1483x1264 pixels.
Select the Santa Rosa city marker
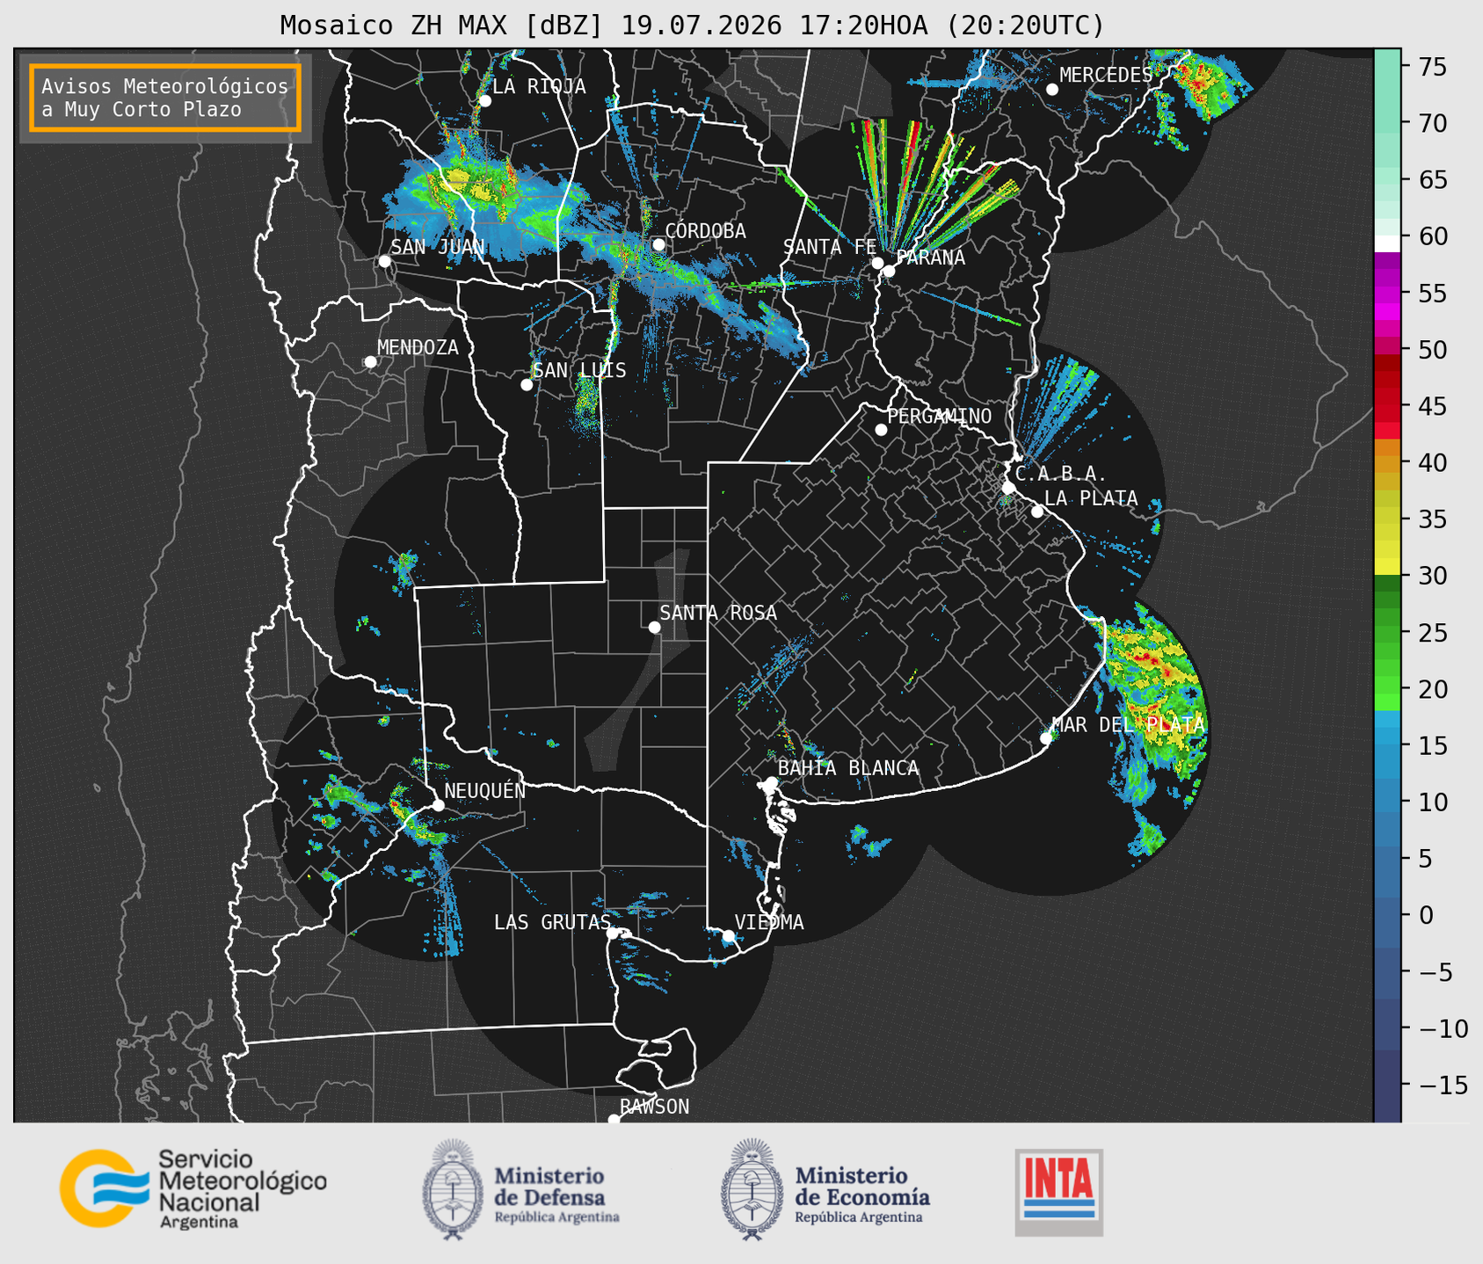tap(654, 627)
